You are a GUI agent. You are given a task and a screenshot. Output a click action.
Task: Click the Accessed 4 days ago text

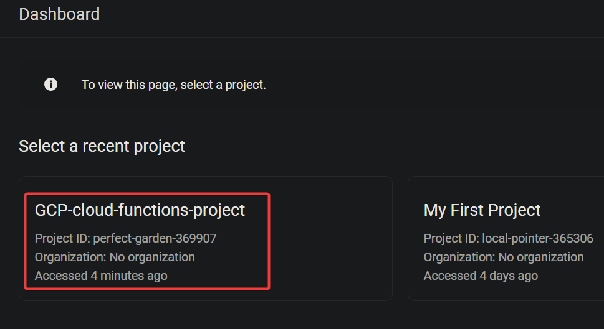481,276
